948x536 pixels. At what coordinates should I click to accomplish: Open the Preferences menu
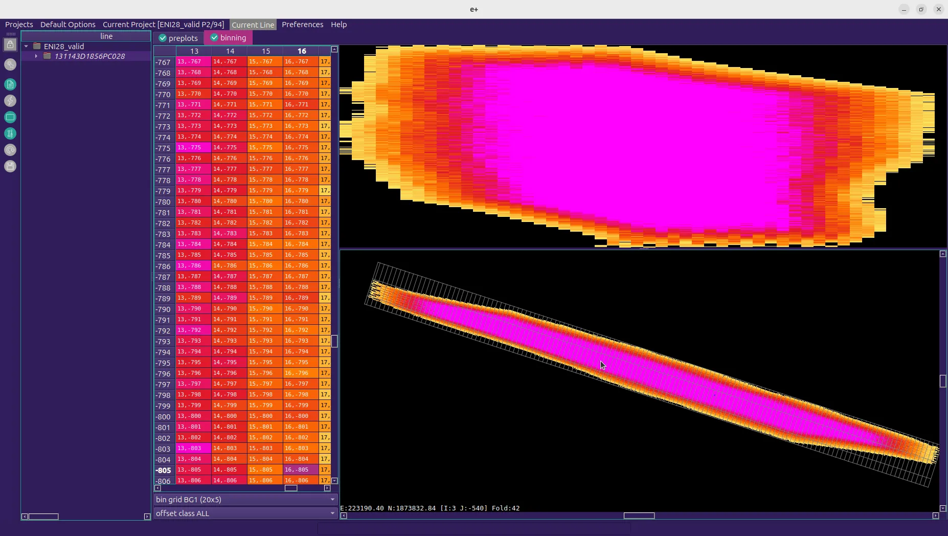302,25
